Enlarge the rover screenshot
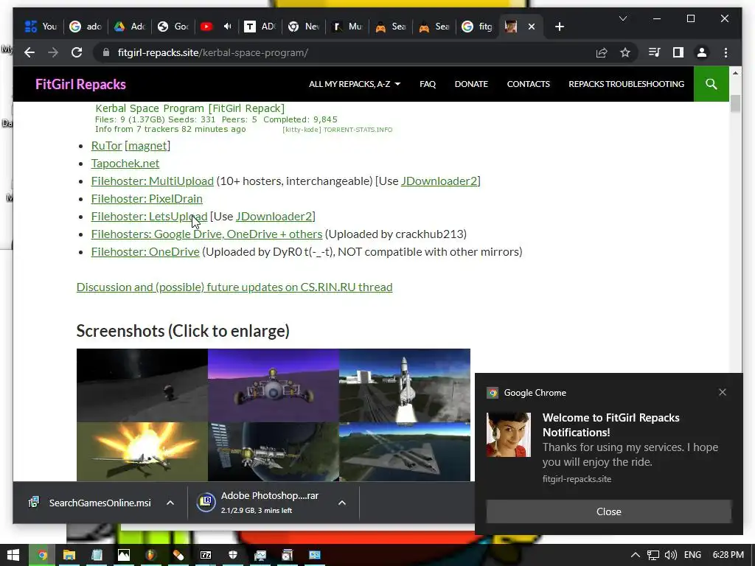 (x=274, y=385)
